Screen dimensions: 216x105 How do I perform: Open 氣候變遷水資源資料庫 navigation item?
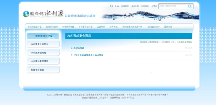point(132,27)
